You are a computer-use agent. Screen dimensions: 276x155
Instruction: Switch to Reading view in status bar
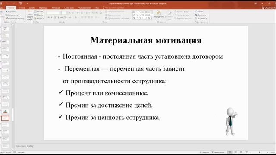(241, 152)
